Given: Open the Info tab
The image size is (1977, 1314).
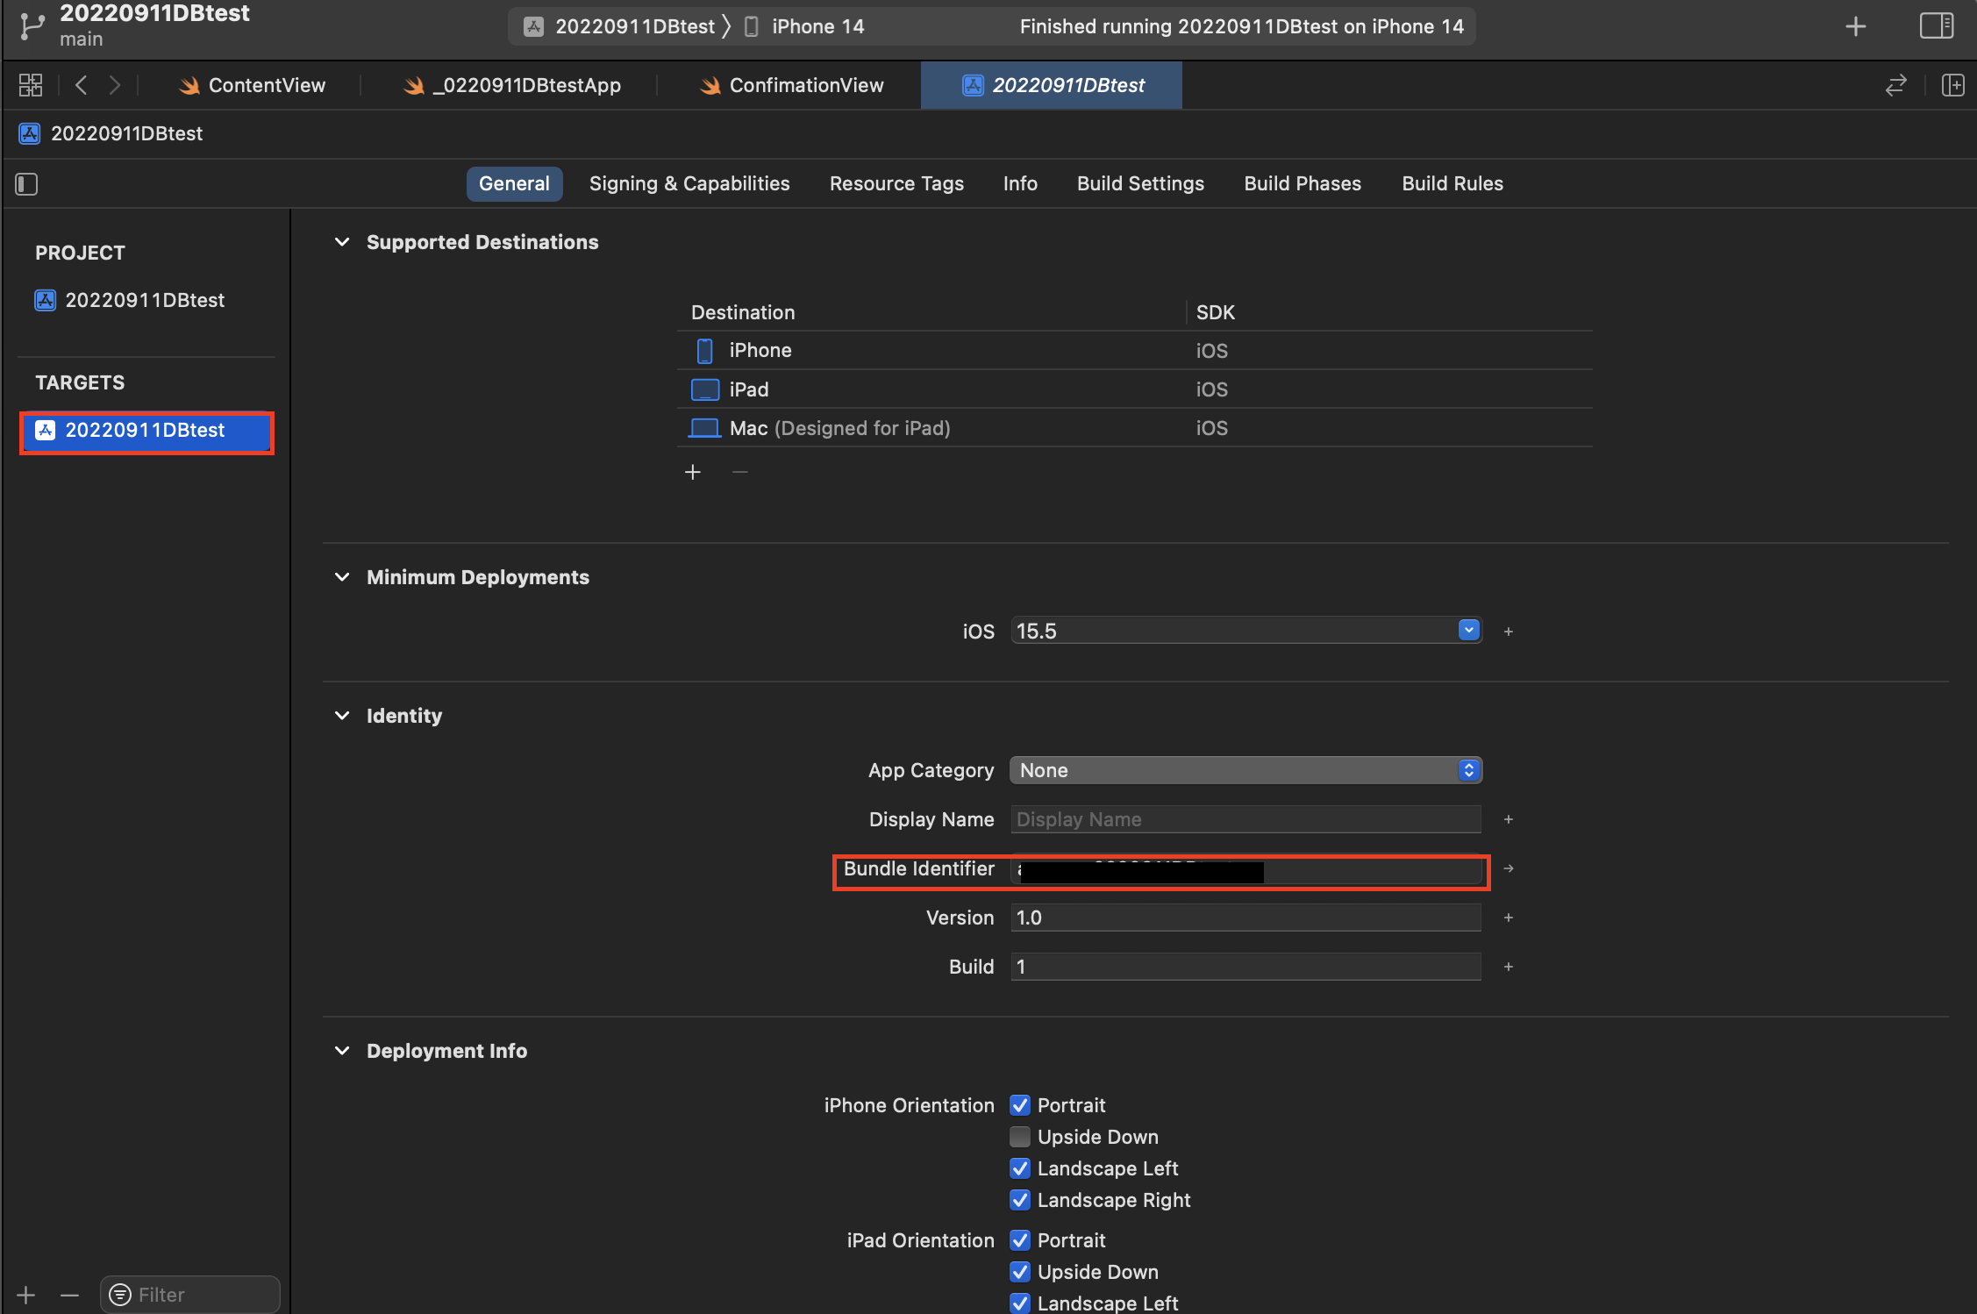Looking at the screenshot, I should pyautogui.click(x=1020, y=183).
